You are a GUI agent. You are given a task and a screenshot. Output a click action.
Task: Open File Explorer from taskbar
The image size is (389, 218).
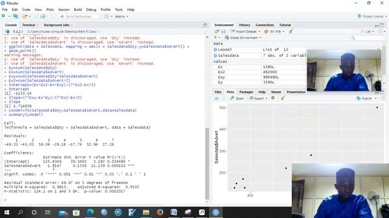[x=146, y=213]
